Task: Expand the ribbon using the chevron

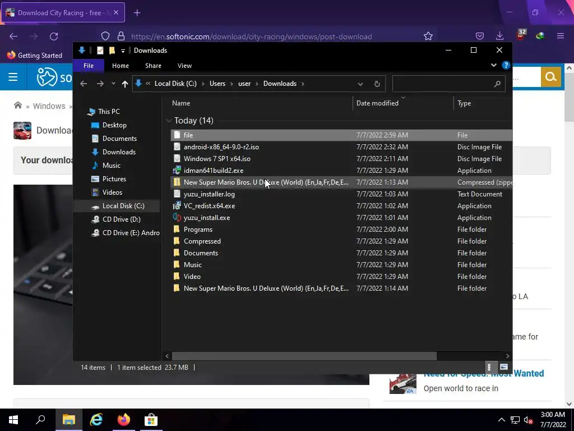Action: pos(493,65)
